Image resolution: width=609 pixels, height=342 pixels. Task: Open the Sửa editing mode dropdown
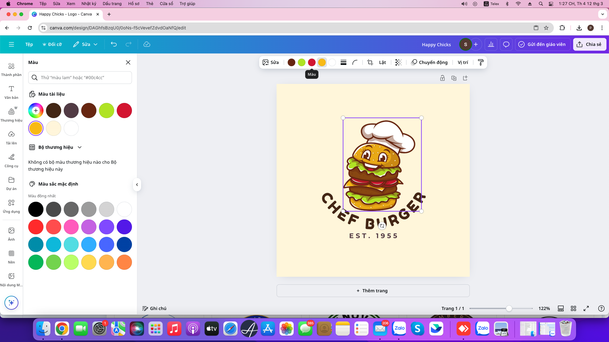click(x=85, y=44)
